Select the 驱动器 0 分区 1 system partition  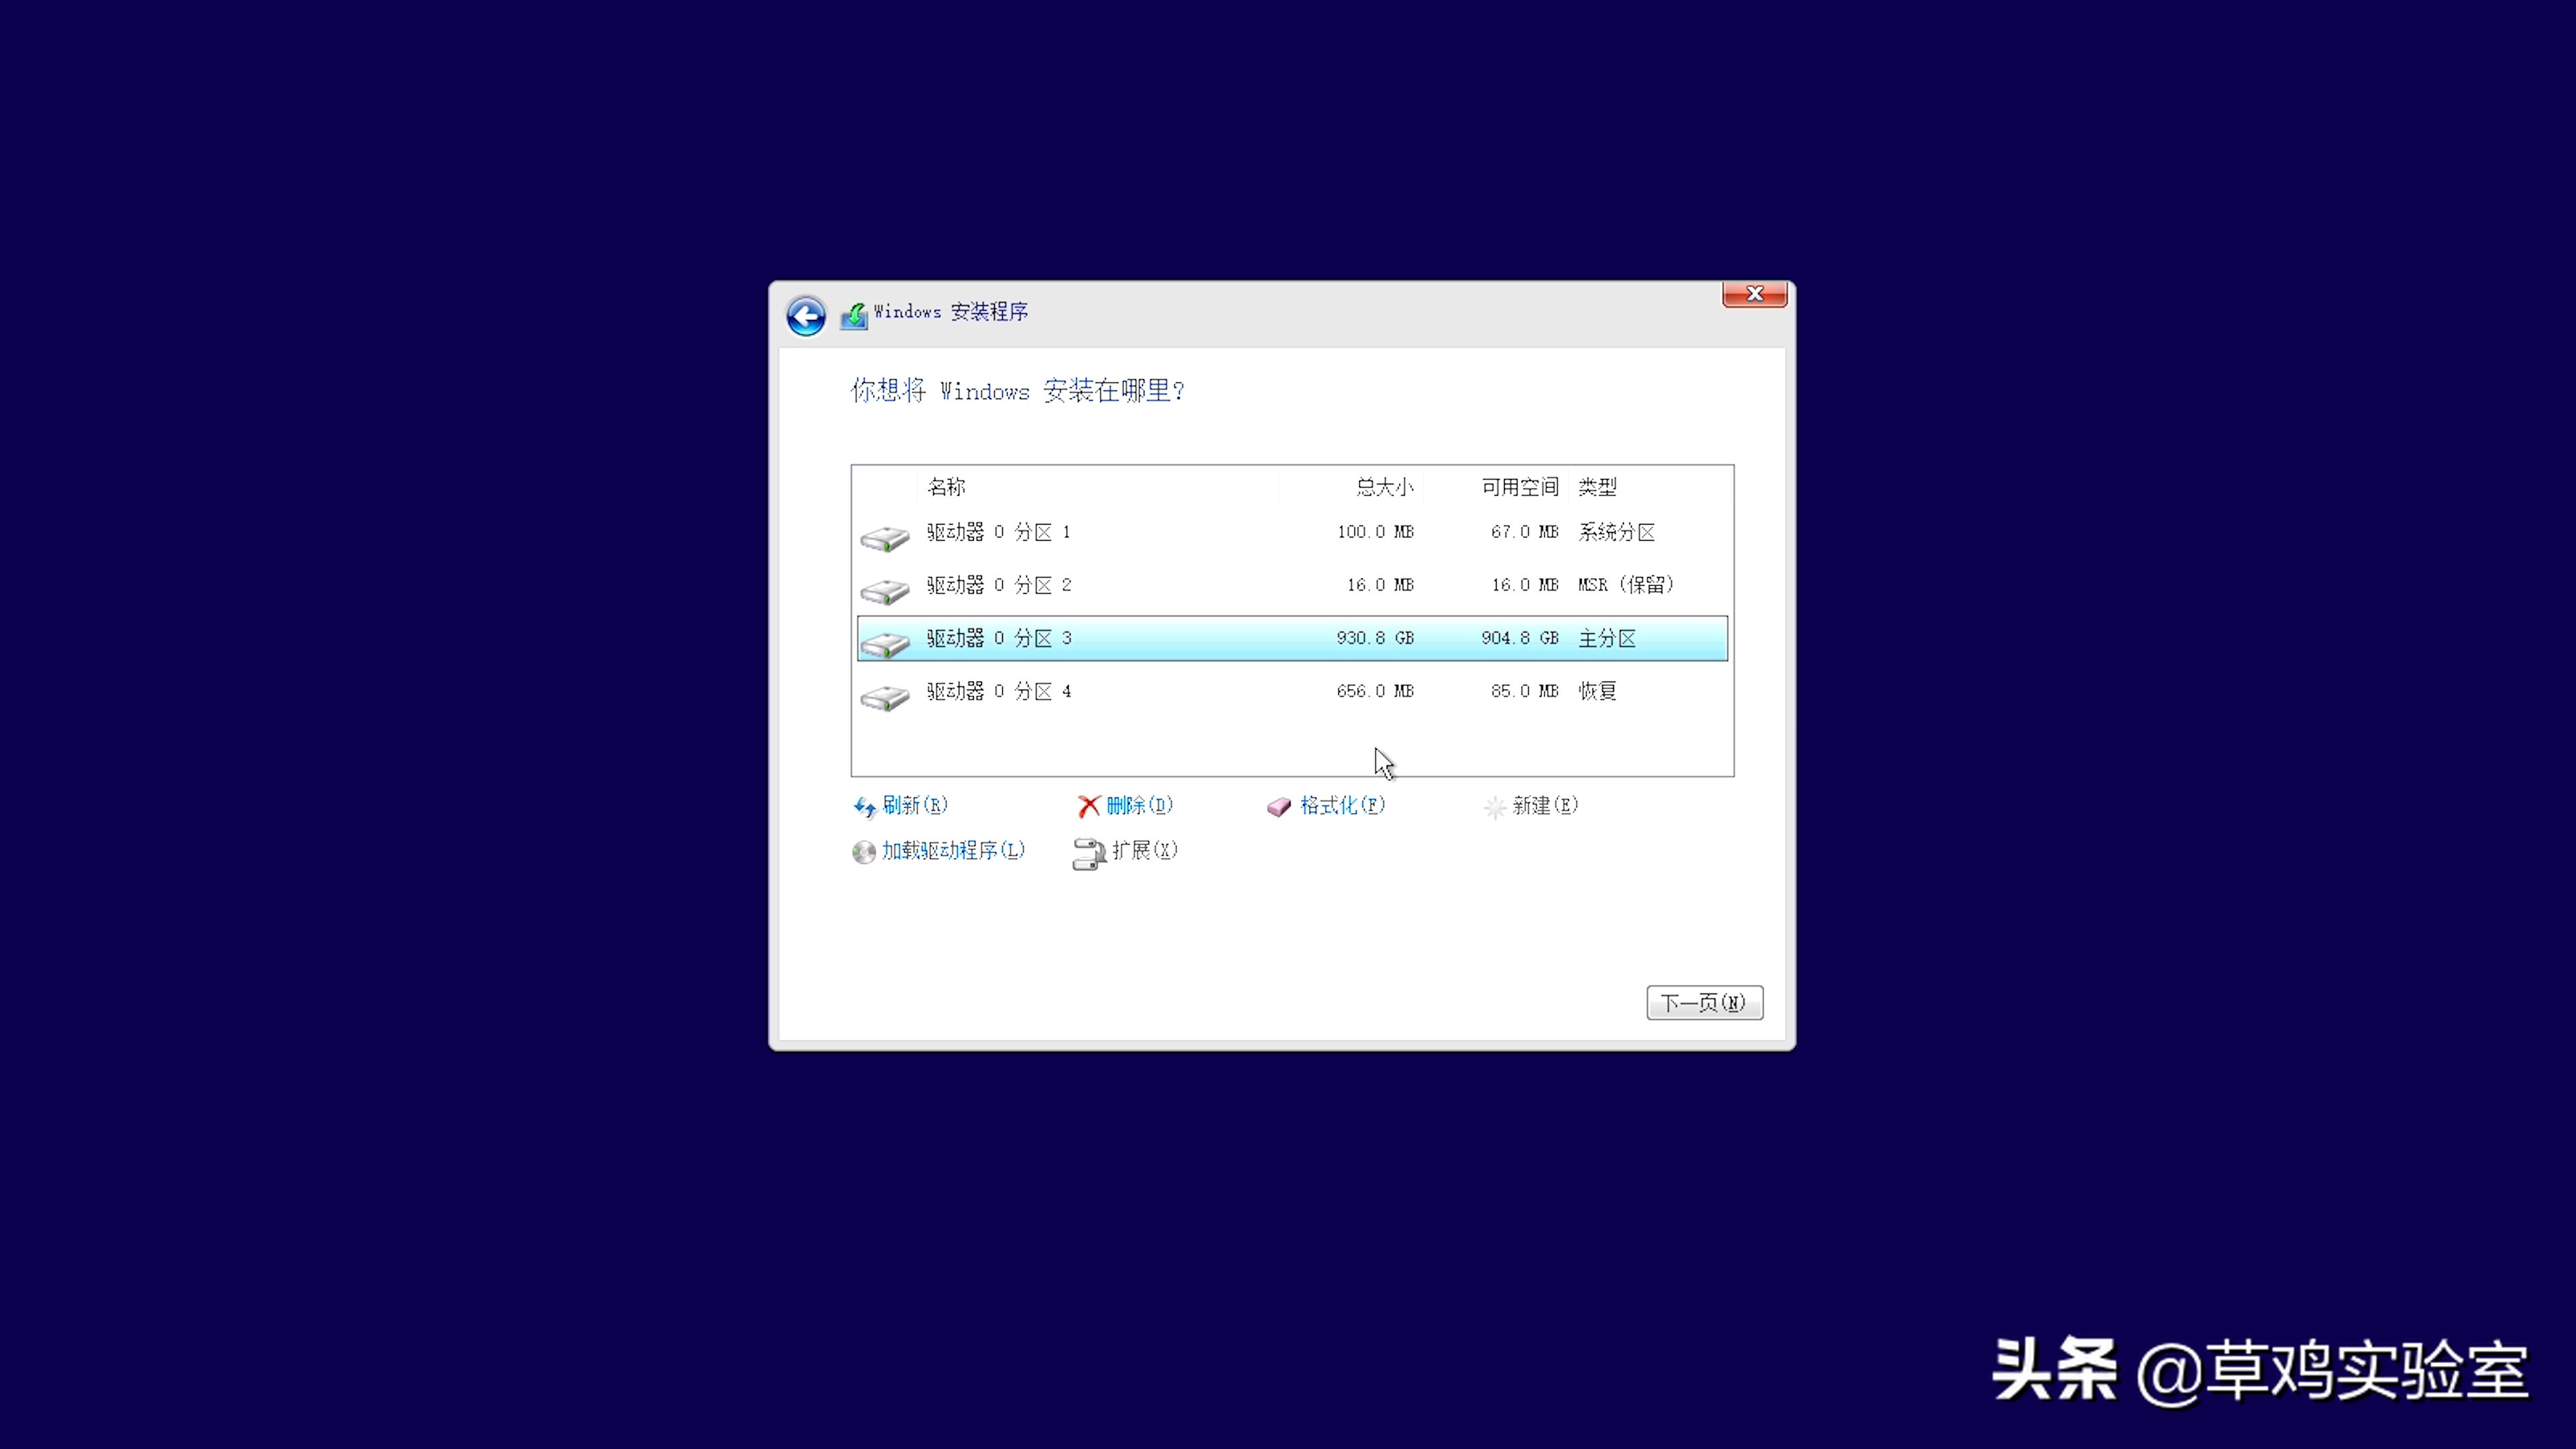pyautogui.click(x=1100, y=531)
